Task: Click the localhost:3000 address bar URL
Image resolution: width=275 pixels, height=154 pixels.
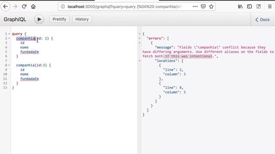Action: coord(125,7)
